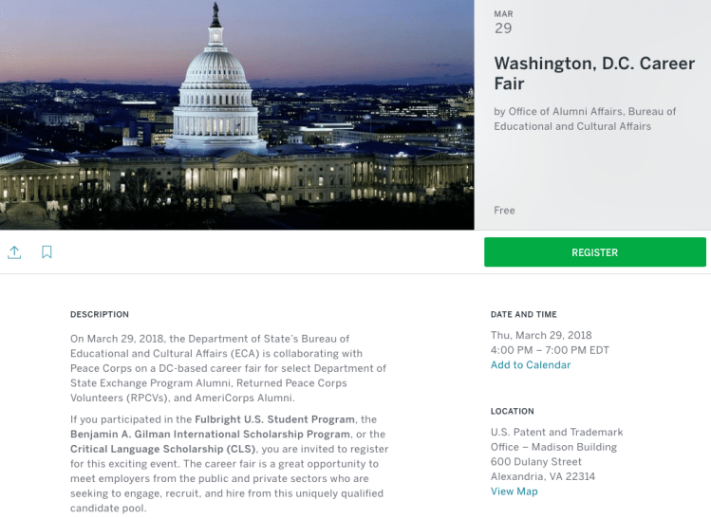
Task: Click the Fulbright U.S. Student Program text
Action: tap(275, 419)
